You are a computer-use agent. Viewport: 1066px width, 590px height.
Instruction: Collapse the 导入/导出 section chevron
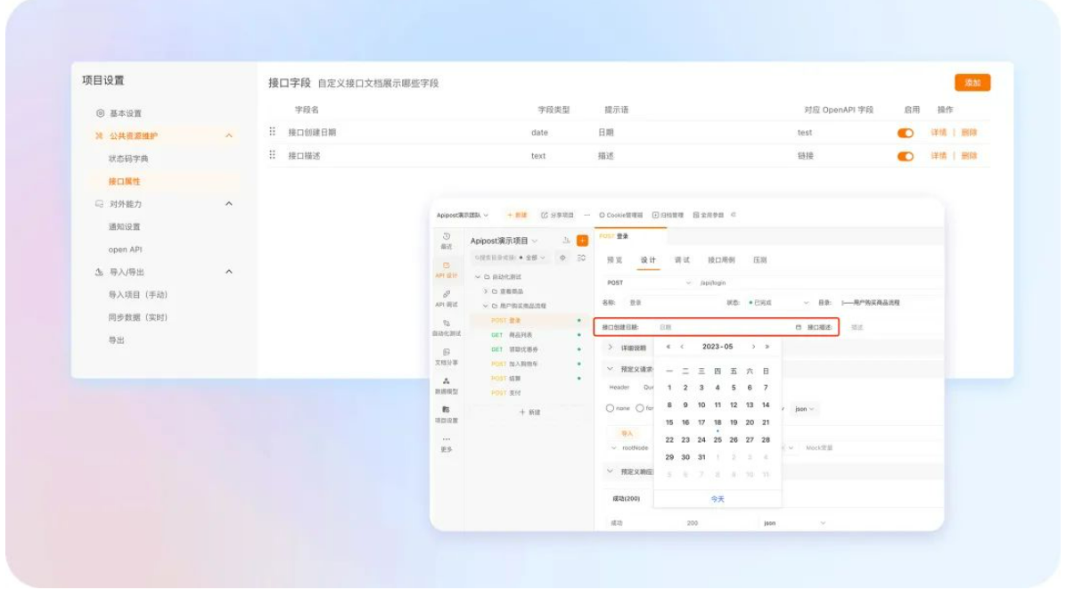click(x=229, y=272)
